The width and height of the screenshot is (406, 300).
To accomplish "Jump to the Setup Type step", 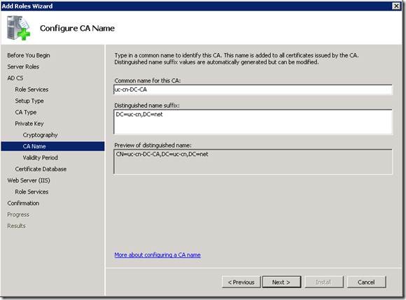I will click(x=29, y=101).
